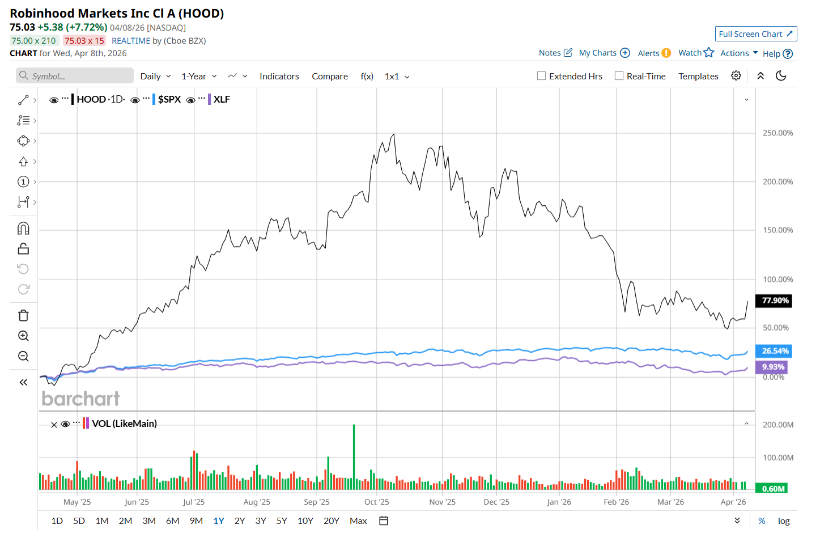Click the zoom in magnifier icon
This screenshot has width=820, height=550.
click(x=23, y=336)
